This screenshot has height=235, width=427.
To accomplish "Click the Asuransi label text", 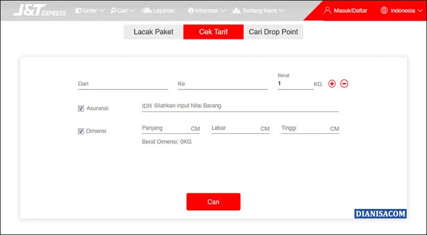I will click(x=97, y=108).
